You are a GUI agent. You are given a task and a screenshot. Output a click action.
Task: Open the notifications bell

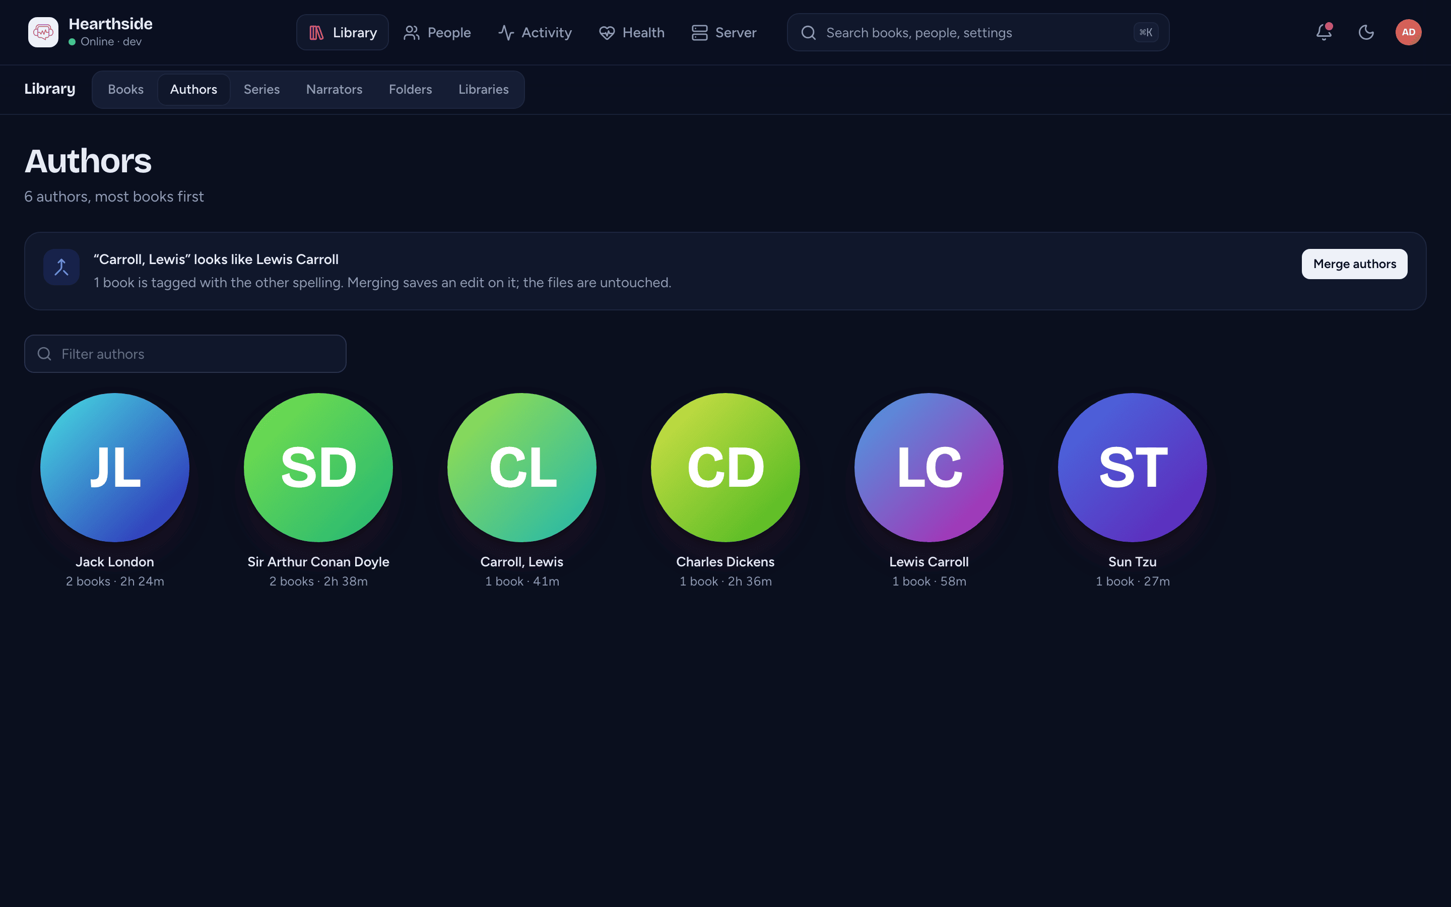1324,32
